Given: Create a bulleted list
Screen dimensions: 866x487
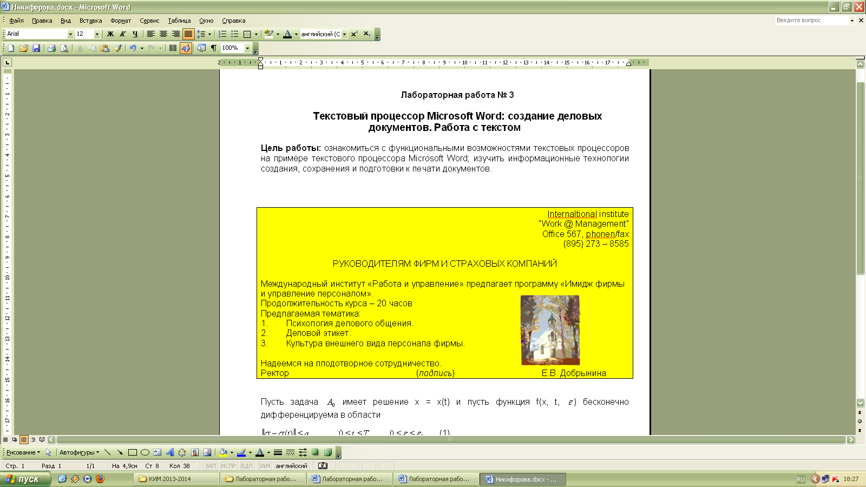Looking at the screenshot, I should (235, 34).
